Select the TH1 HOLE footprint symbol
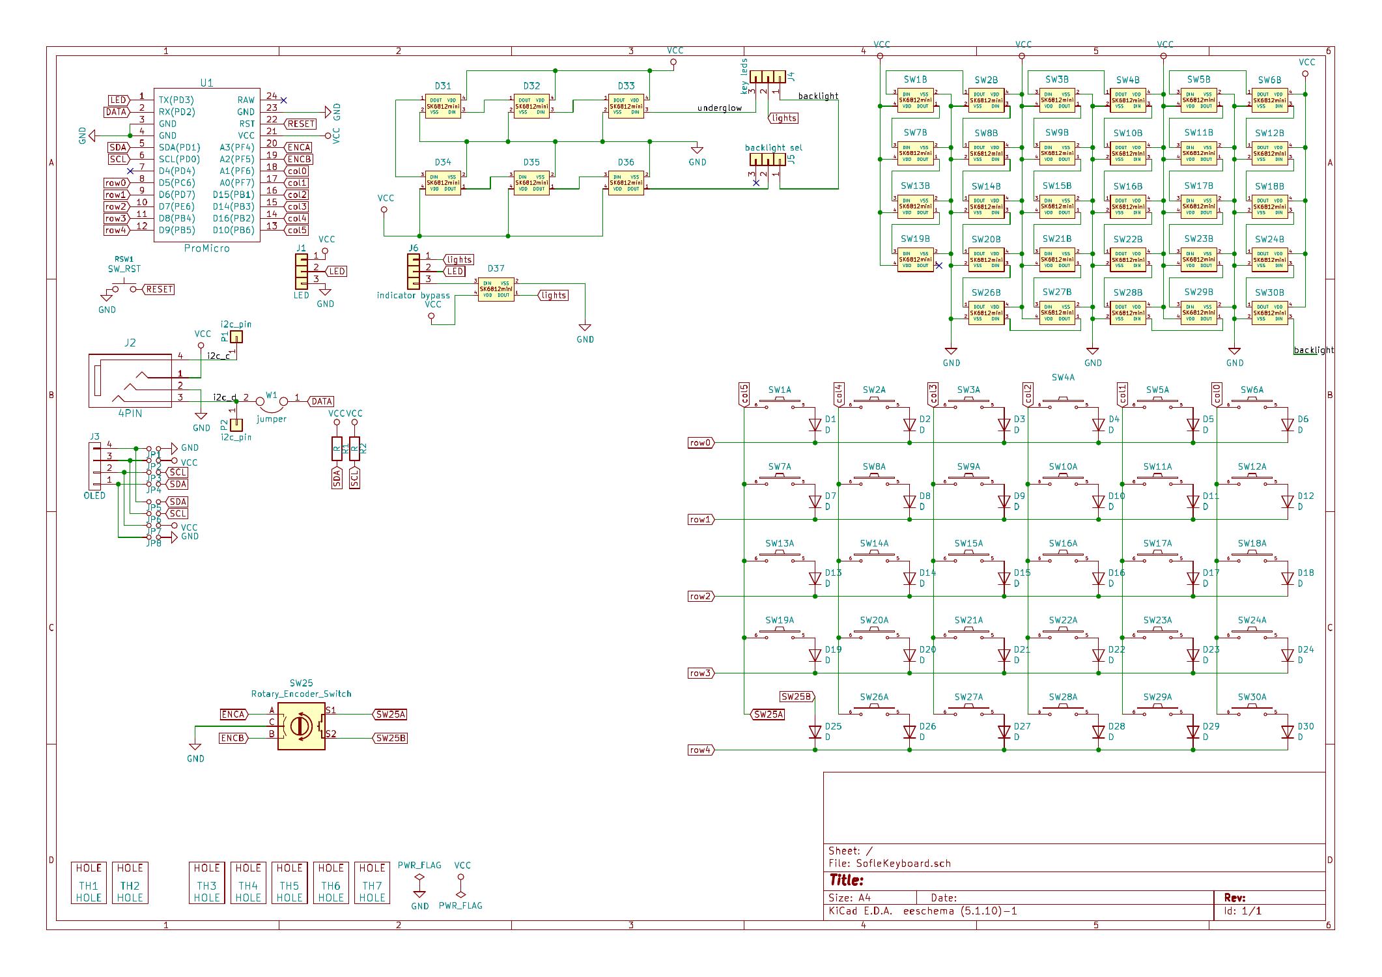Image resolution: width=1382 pixels, height=977 pixels. pyautogui.click(x=88, y=883)
